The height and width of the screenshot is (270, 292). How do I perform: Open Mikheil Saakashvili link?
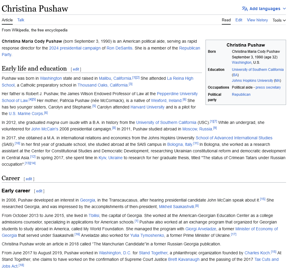pyautogui.click(x=176, y=207)
